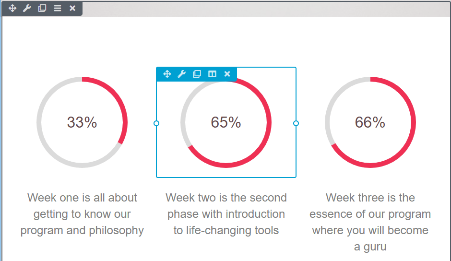Click the 66% percentage label
451x261 pixels.
[x=370, y=122]
